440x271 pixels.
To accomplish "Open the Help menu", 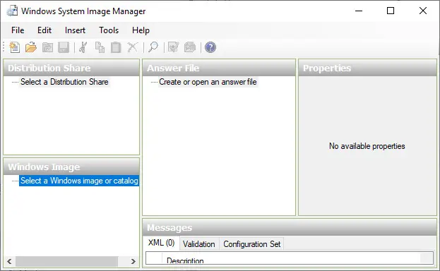I will pyautogui.click(x=141, y=30).
